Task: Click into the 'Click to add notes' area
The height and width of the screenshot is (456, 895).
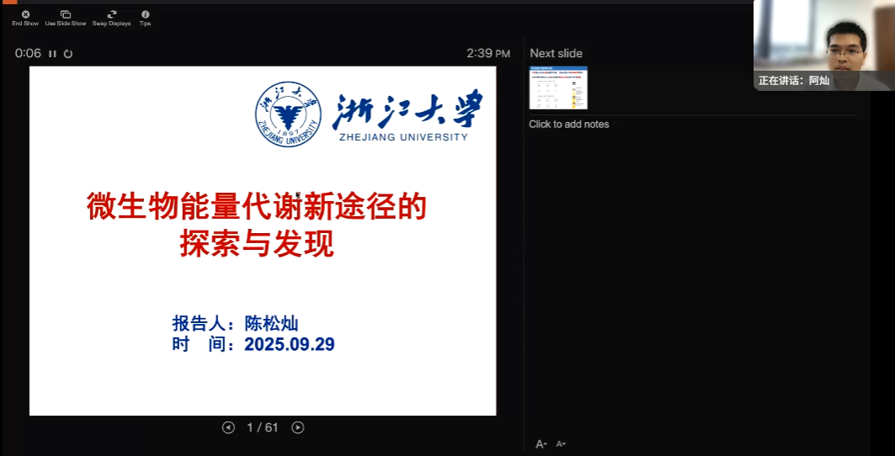Action: click(568, 125)
